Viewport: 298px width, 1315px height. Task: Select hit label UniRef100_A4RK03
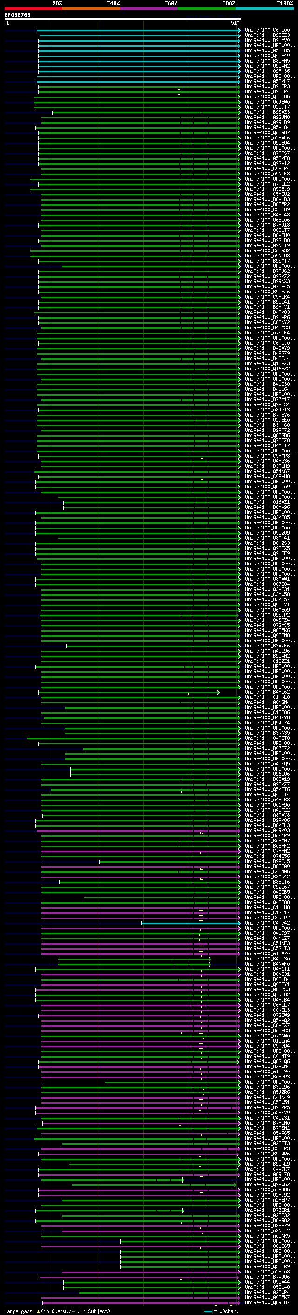click(267, 830)
